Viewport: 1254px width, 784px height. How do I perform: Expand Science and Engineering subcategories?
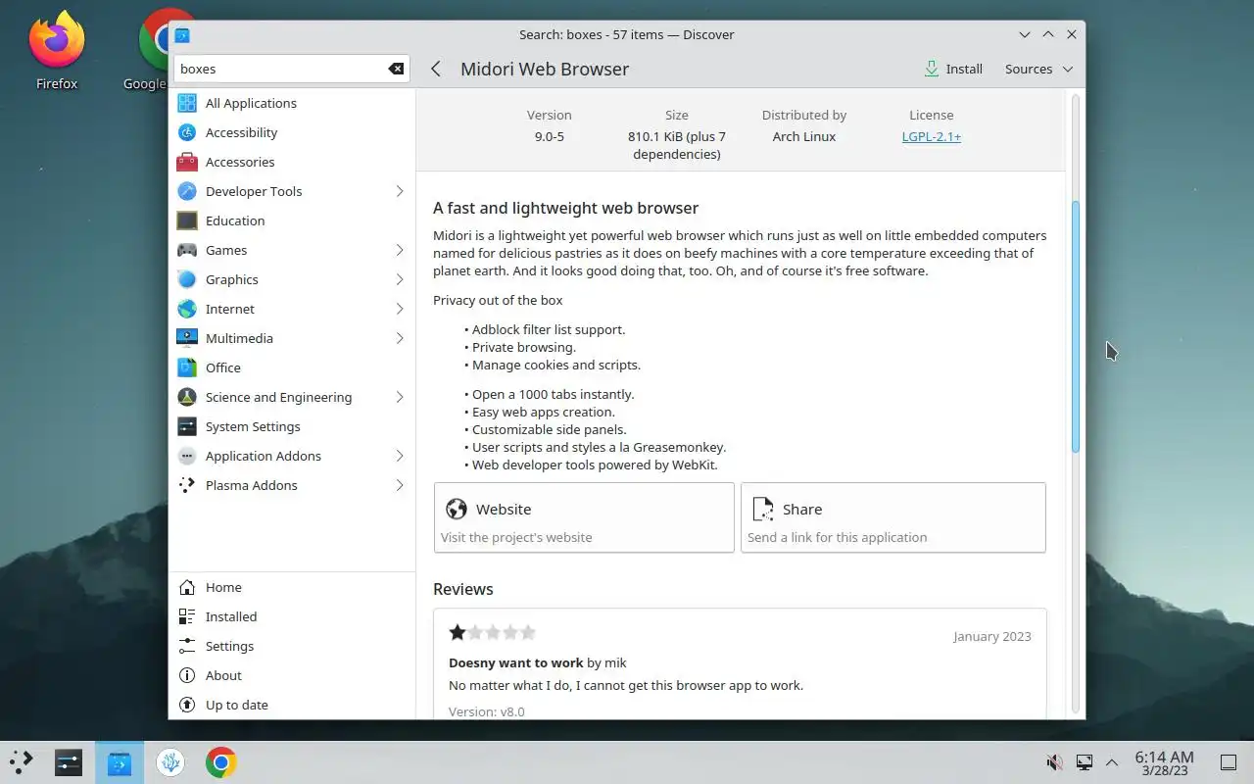(x=400, y=397)
